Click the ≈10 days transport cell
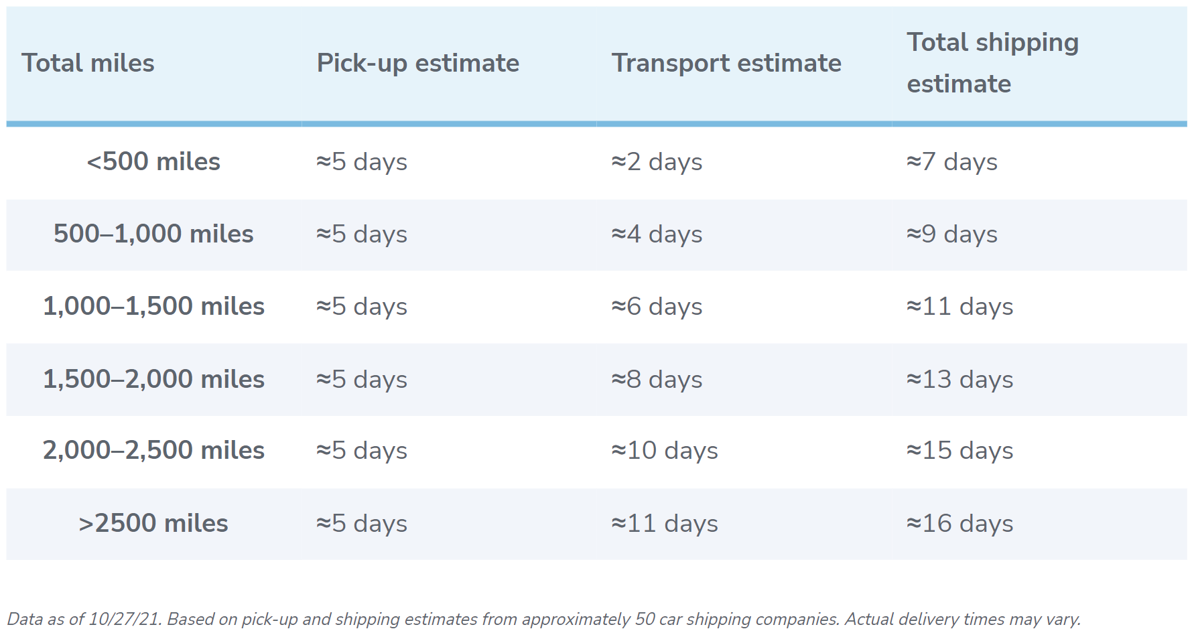Viewport: 1192px width, 635px height. [665, 451]
